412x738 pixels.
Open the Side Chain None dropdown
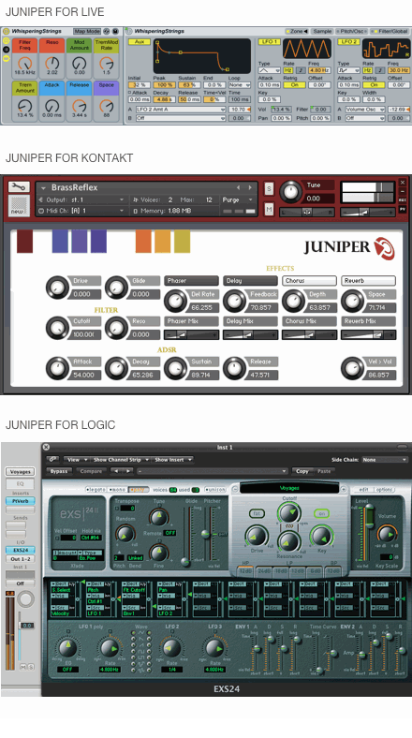click(x=384, y=459)
